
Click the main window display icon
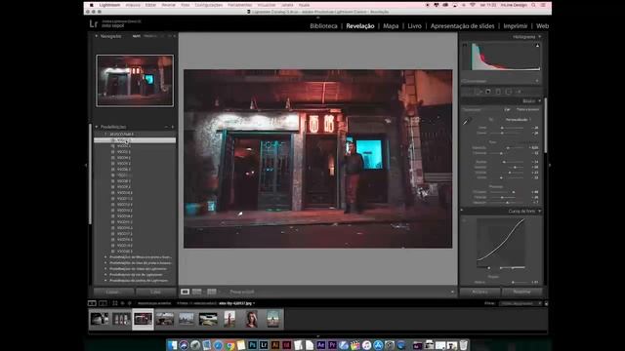pos(92,303)
